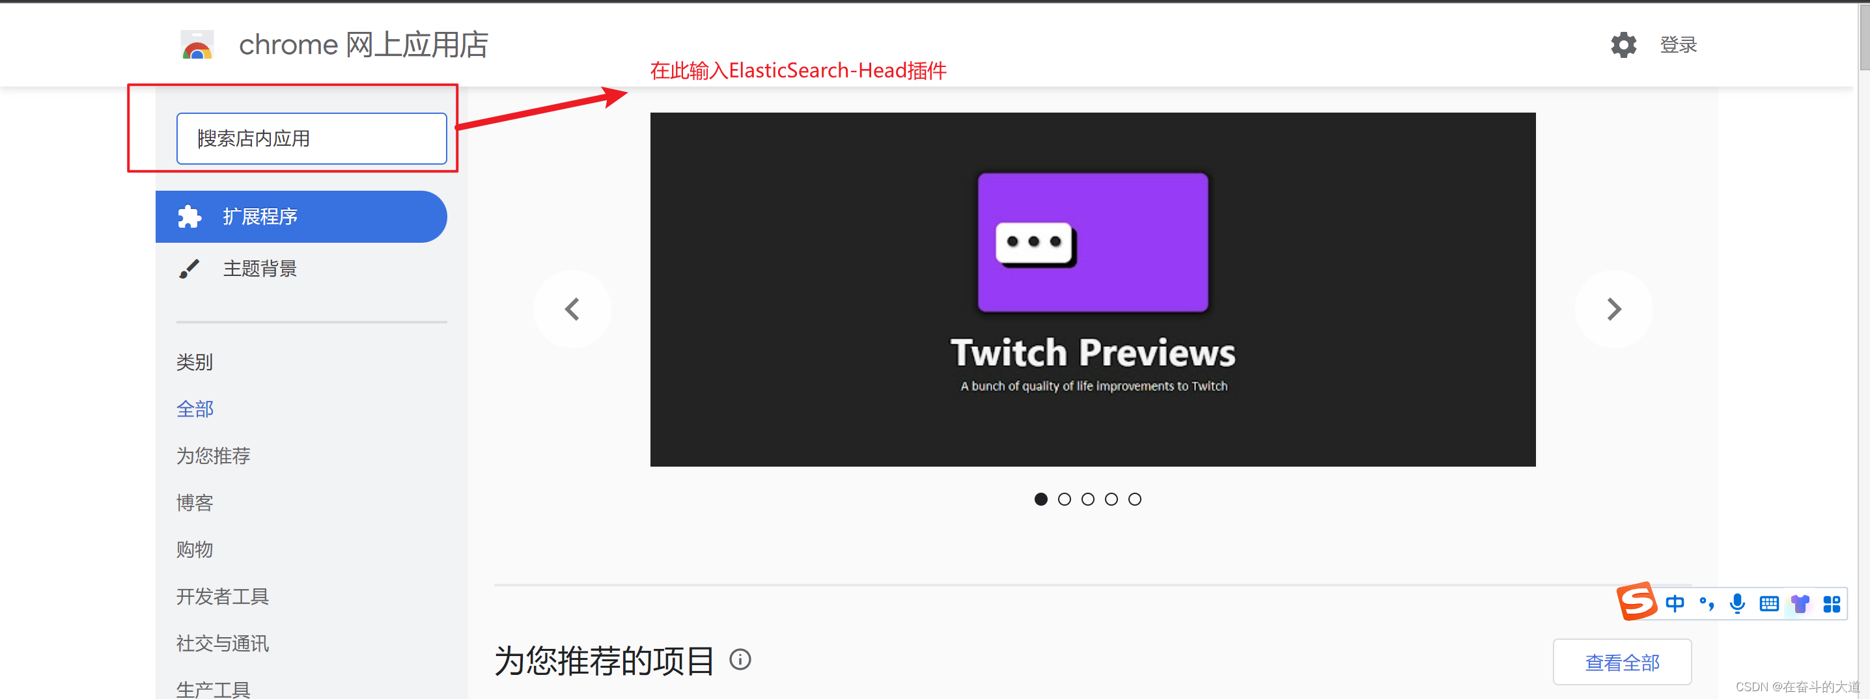1870x699 pixels.
Task: Open the Sogou soft keyboard icon
Action: pyautogui.click(x=1769, y=604)
